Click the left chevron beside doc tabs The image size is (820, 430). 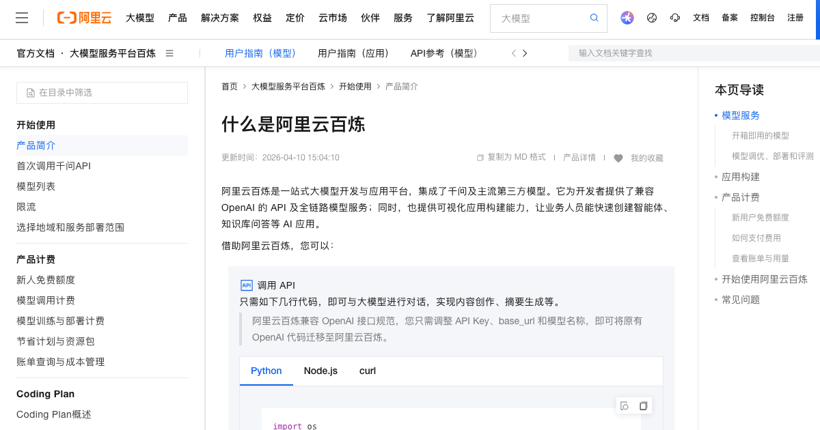pos(512,53)
